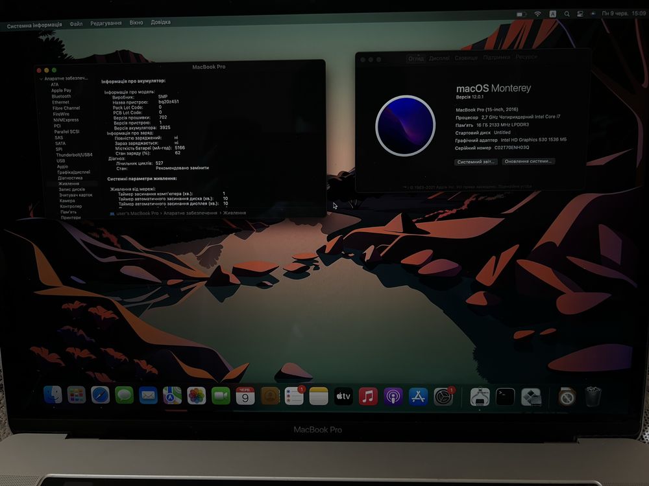Image resolution: width=649 pixels, height=486 pixels.
Task: Select Живлення in sidebar
Action: (68, 183)
